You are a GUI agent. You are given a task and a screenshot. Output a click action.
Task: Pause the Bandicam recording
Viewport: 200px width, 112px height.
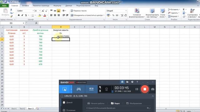[x=137, y=89]
